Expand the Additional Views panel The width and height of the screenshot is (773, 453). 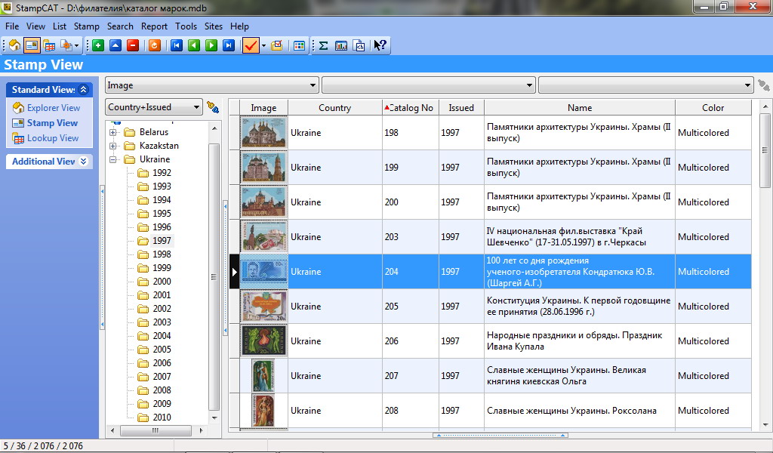click(83, 161)
